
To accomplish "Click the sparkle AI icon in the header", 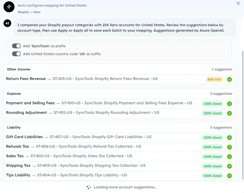I will tap(9, 7).
